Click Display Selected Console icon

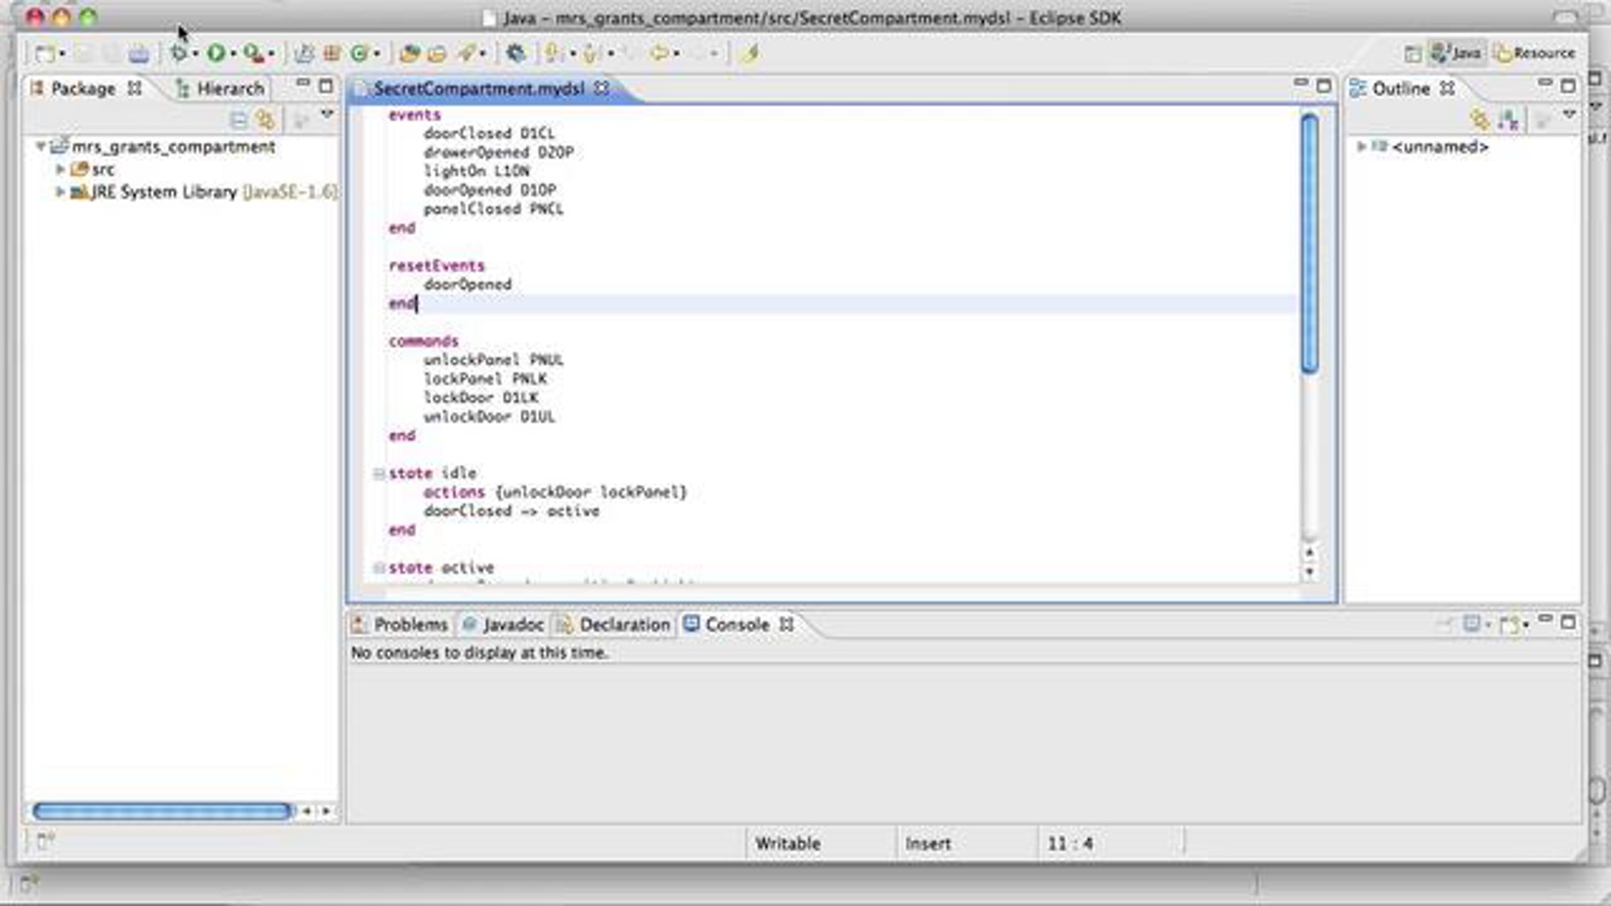(x=1472, y=624)
